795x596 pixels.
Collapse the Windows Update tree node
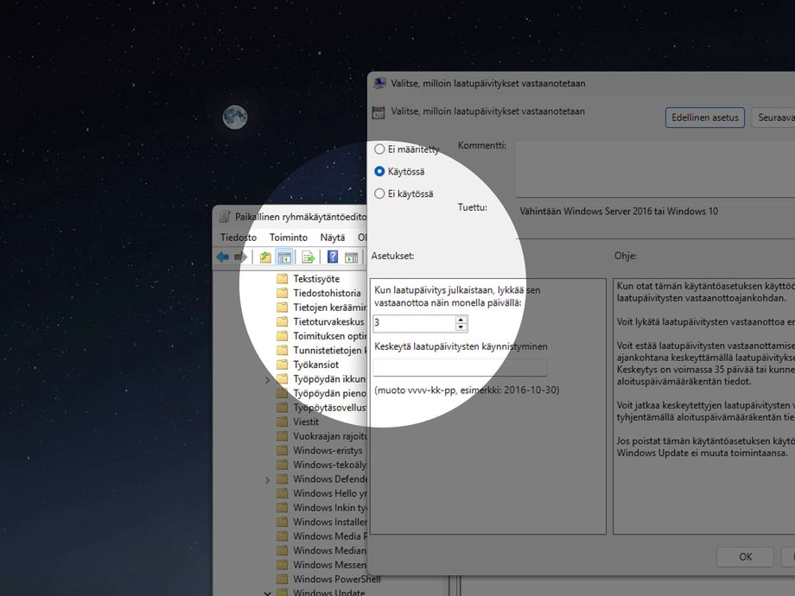coord(267,593)
